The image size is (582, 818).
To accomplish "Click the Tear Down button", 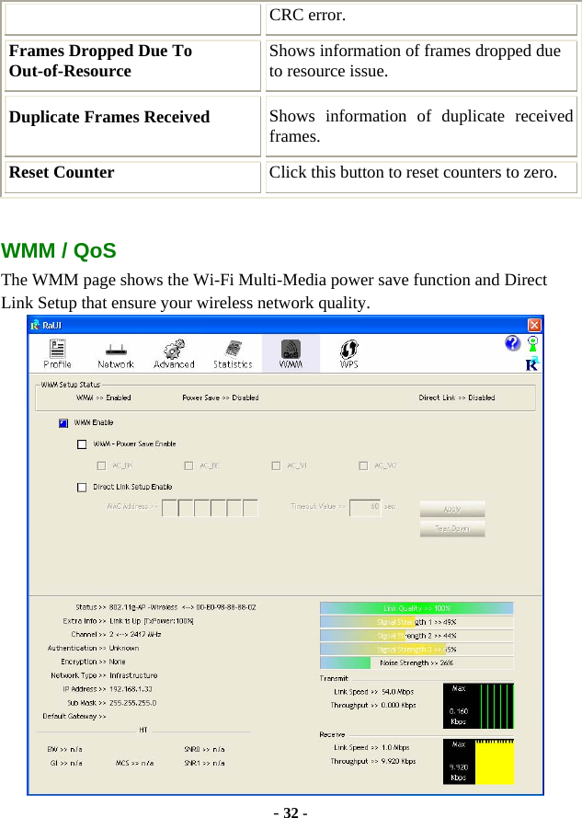I will click(x=452, y=528).
